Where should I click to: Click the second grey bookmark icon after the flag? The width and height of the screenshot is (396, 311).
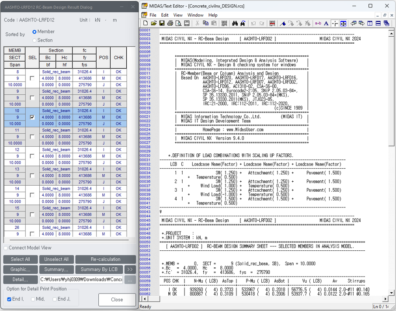click(299, 24)
